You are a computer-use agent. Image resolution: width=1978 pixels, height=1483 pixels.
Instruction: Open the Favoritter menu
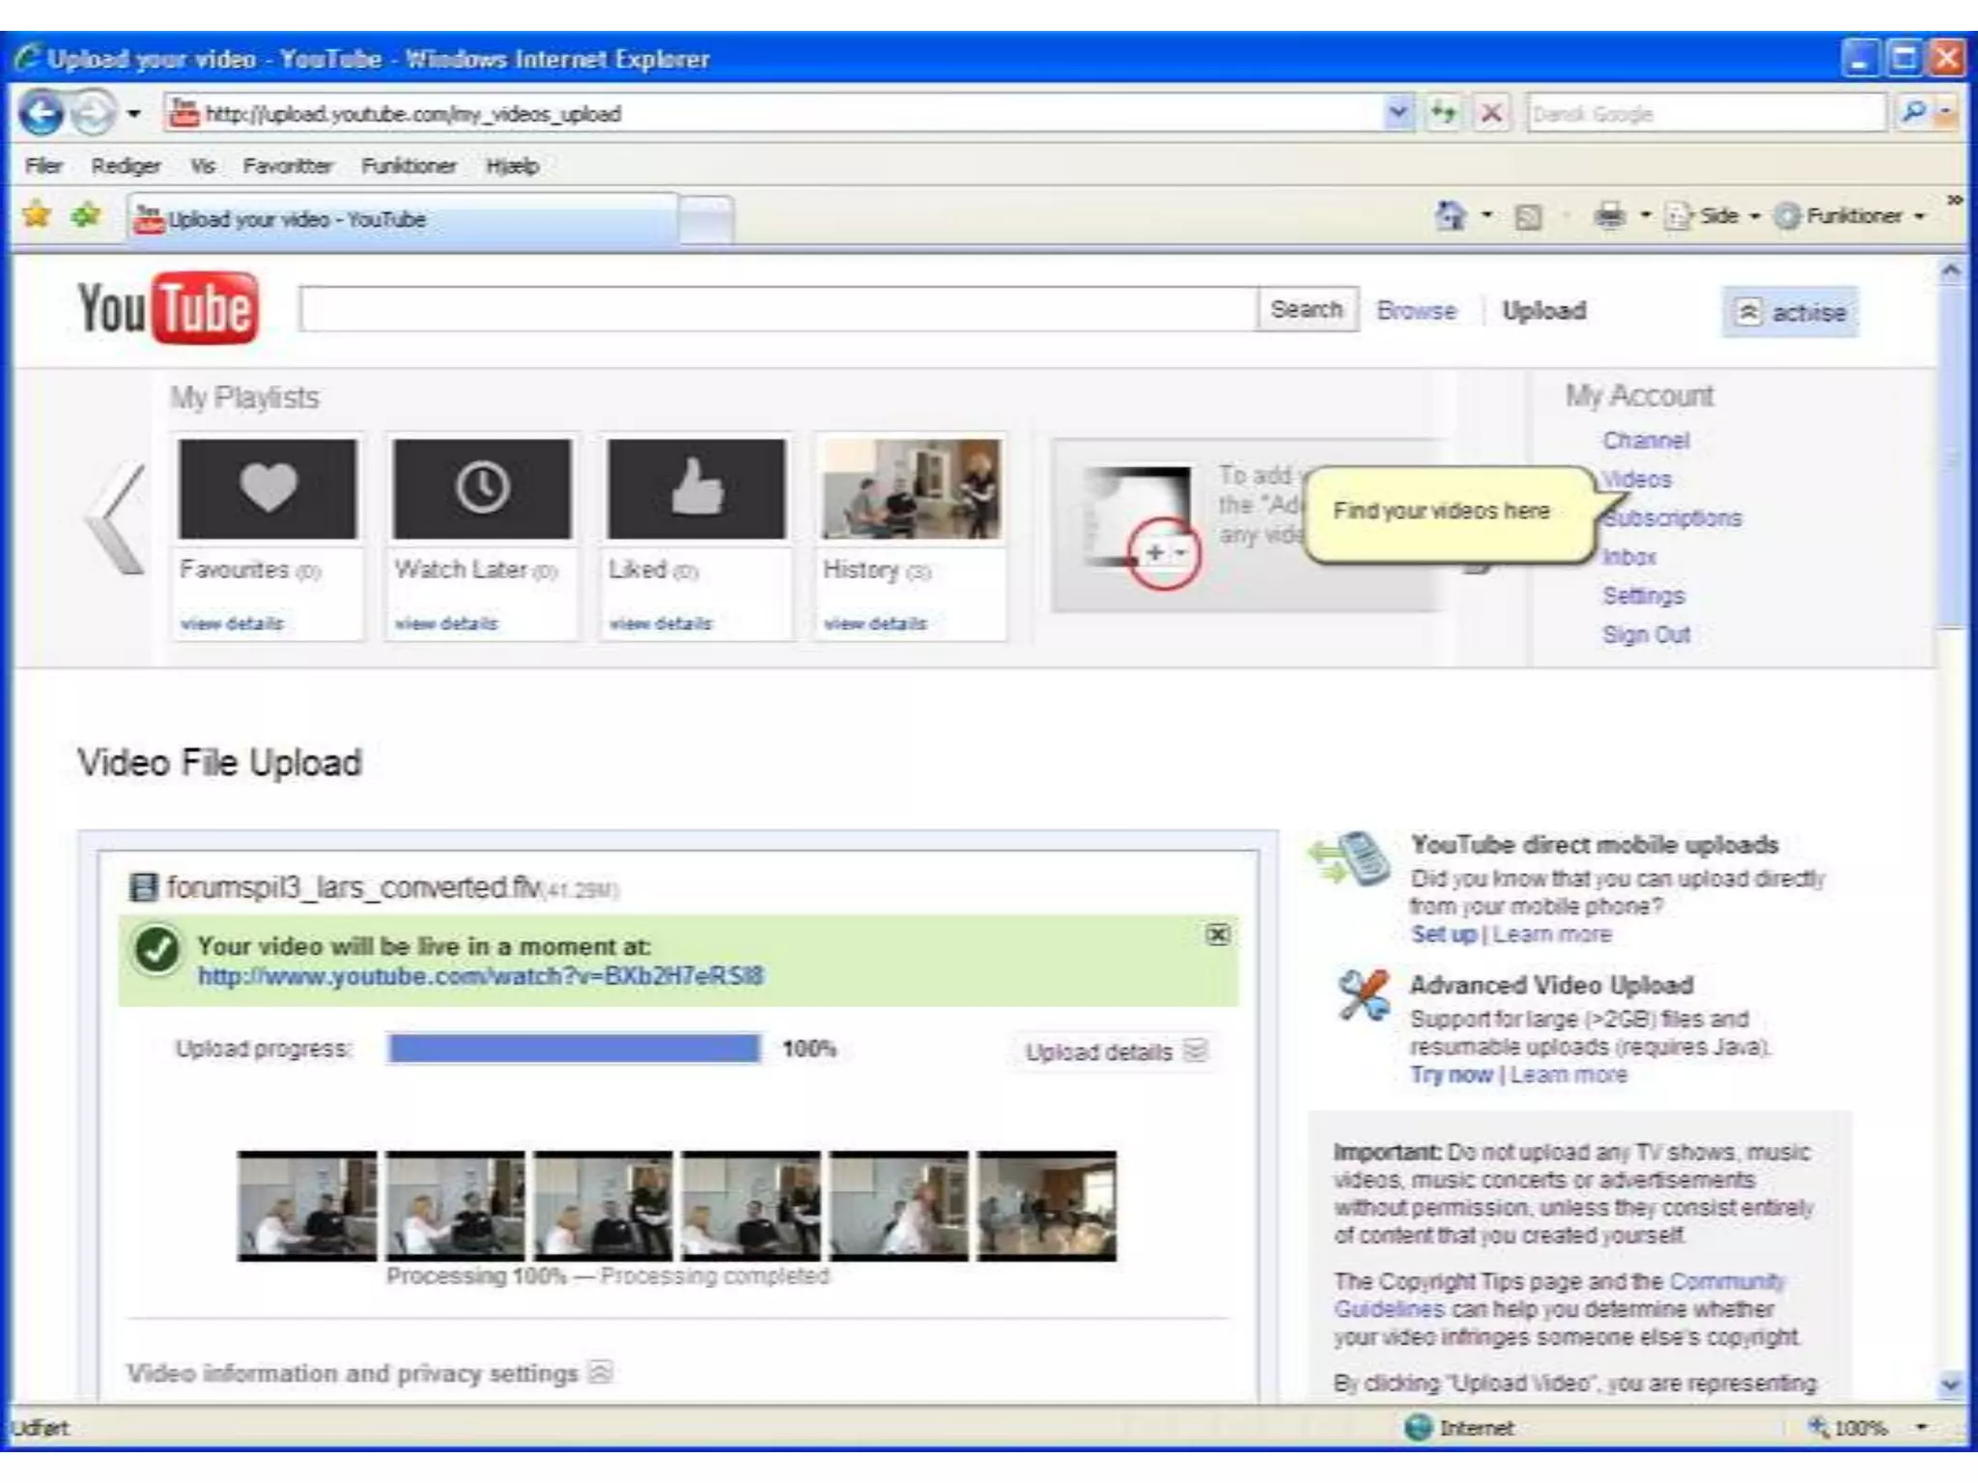coord(287,166)
